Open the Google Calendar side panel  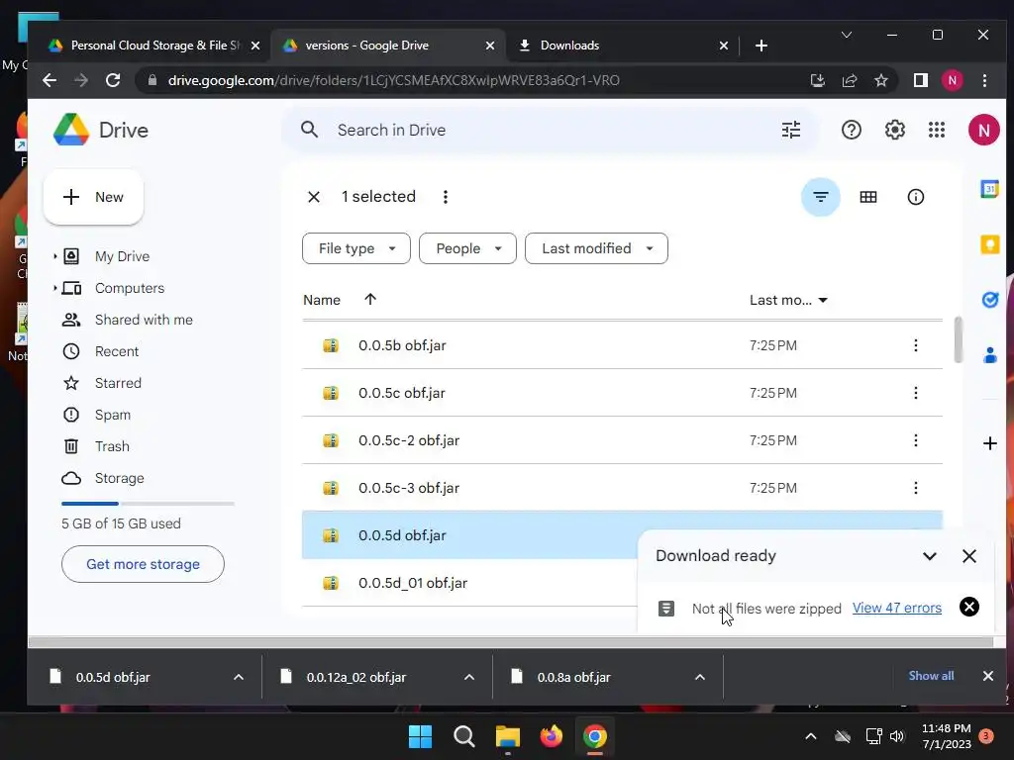[x=989, y=189]
